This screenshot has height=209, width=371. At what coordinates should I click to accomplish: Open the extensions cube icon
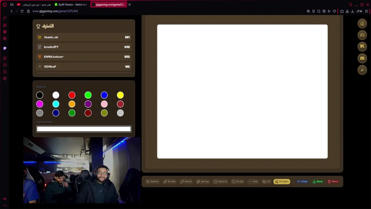[x=342, y=11]
